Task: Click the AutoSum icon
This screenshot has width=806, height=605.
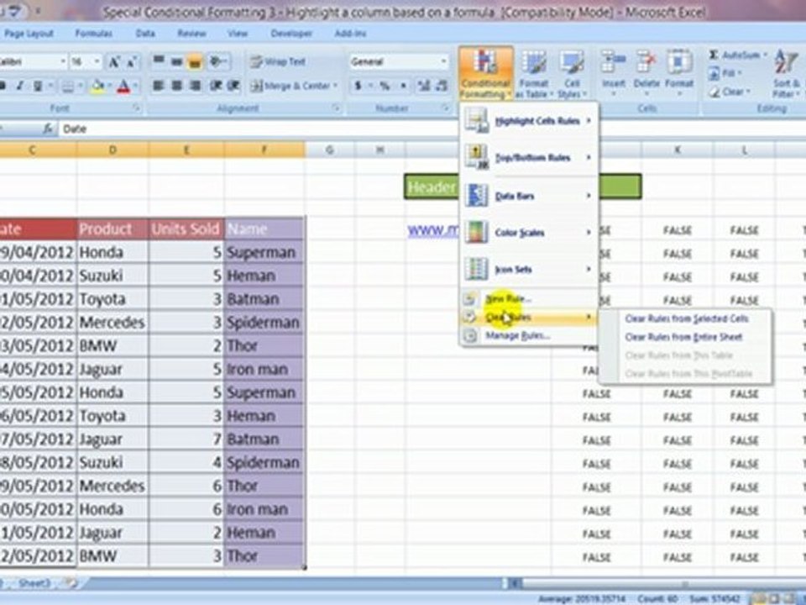Action: pyautogui.click(x=714, y=55)
